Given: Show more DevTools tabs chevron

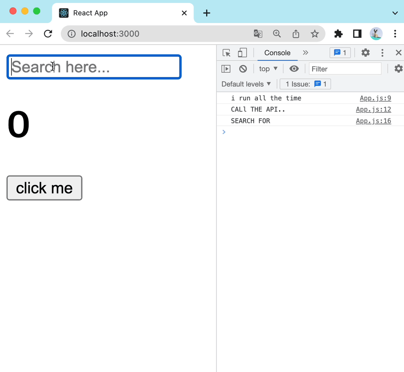Looking at the screenshot, I should 306,53.
